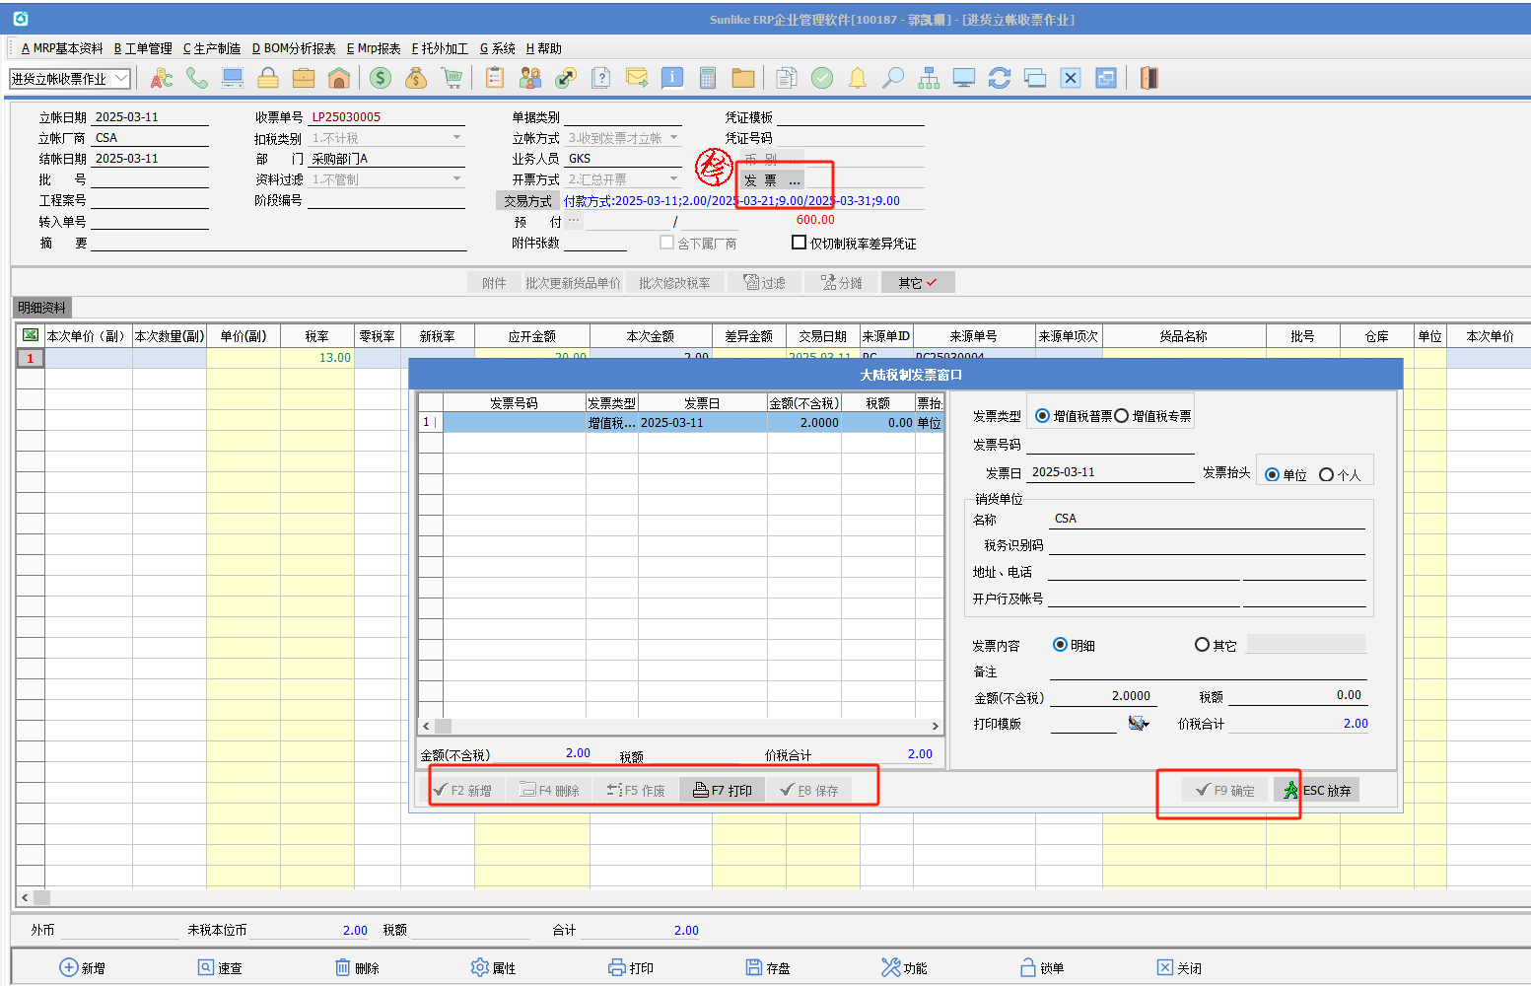Click the magnifying glass search icon
The height and width of the screenshot is (986, 1531).
click(x=893, y=78)
